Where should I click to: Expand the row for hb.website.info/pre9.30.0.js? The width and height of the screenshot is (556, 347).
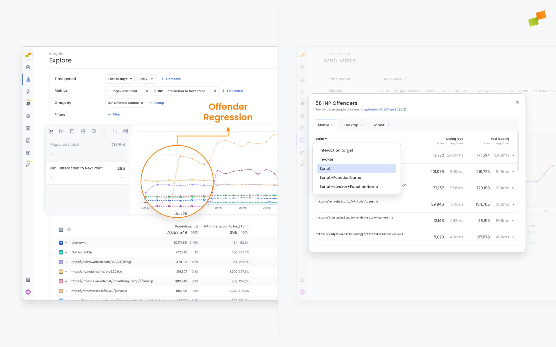pos(66,272)
